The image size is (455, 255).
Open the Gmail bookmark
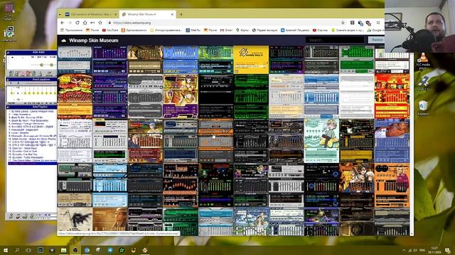[x=226, y=30]
